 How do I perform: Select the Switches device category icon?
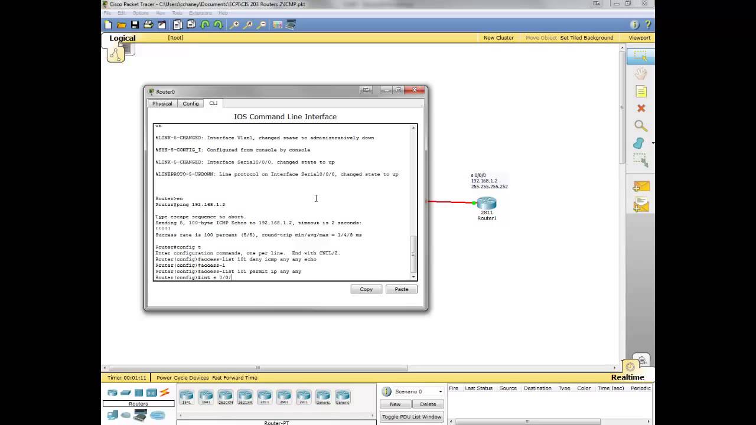coord(125,393)
